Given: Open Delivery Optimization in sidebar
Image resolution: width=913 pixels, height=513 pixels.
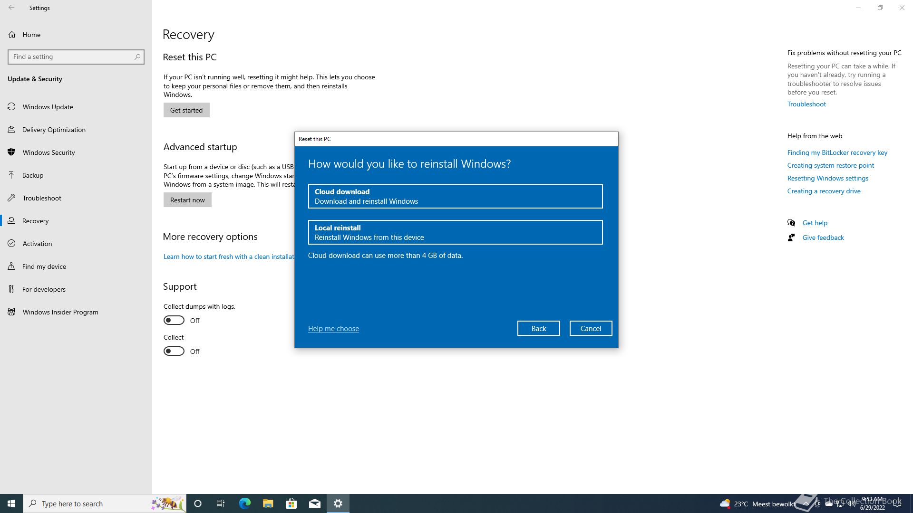Looking at the screenshot, I should click(76, 130).
